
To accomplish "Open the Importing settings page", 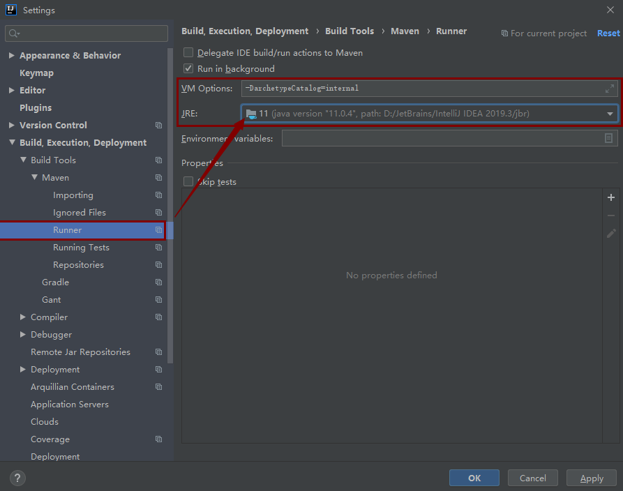I will click(x=73, y=195).
